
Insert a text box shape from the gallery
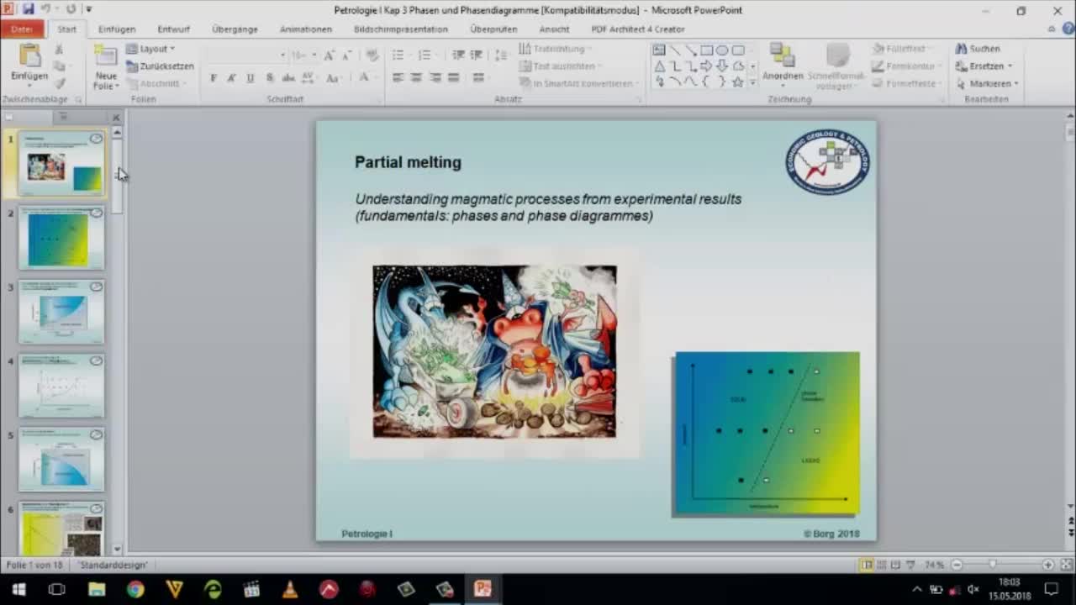(659, 50)
